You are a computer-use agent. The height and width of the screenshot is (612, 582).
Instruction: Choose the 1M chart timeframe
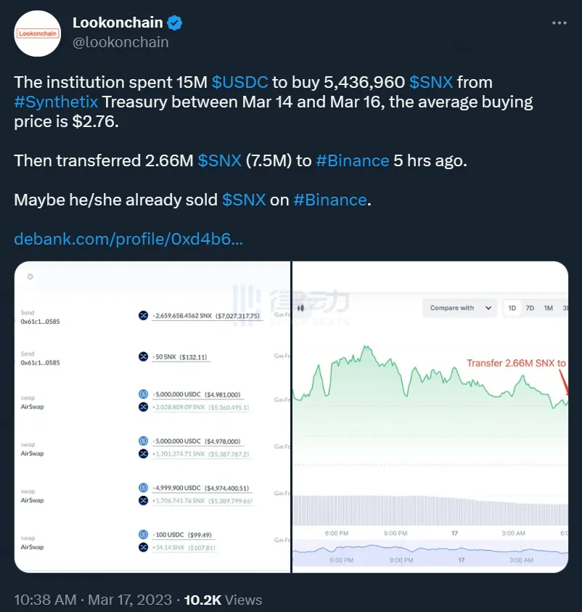click(x=548, y=308)
